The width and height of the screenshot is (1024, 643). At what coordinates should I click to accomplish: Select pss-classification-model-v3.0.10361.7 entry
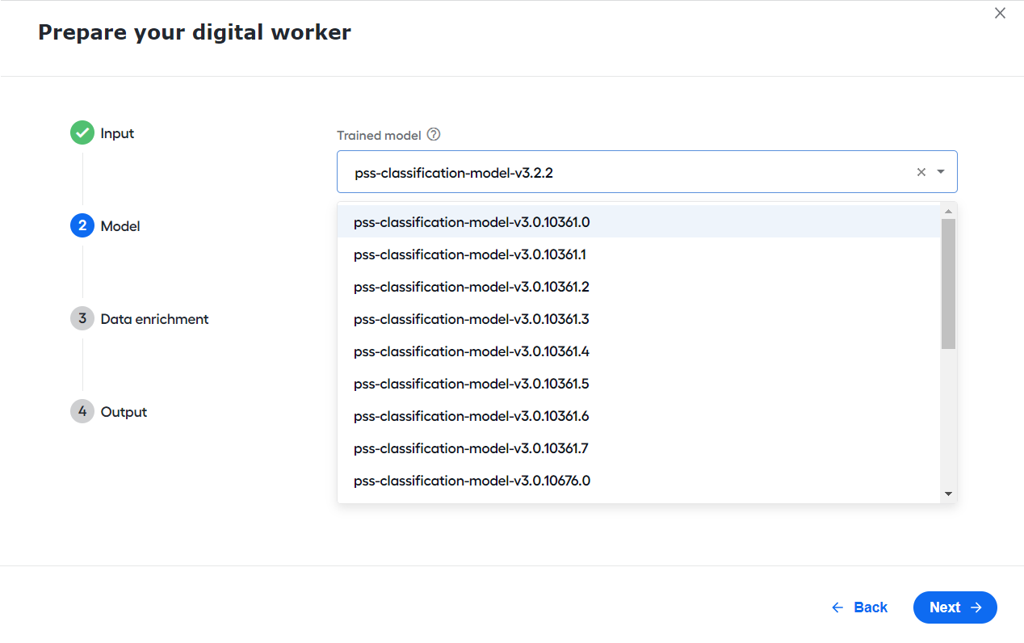639,448
